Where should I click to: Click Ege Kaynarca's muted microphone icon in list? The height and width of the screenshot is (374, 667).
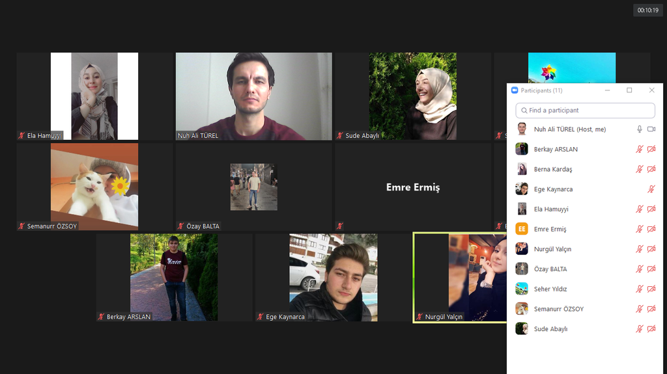[x=651, y=189]
